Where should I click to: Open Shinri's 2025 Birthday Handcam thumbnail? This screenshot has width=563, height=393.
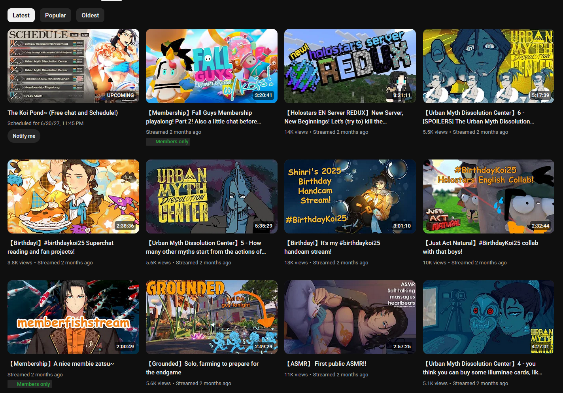(350, 196)
